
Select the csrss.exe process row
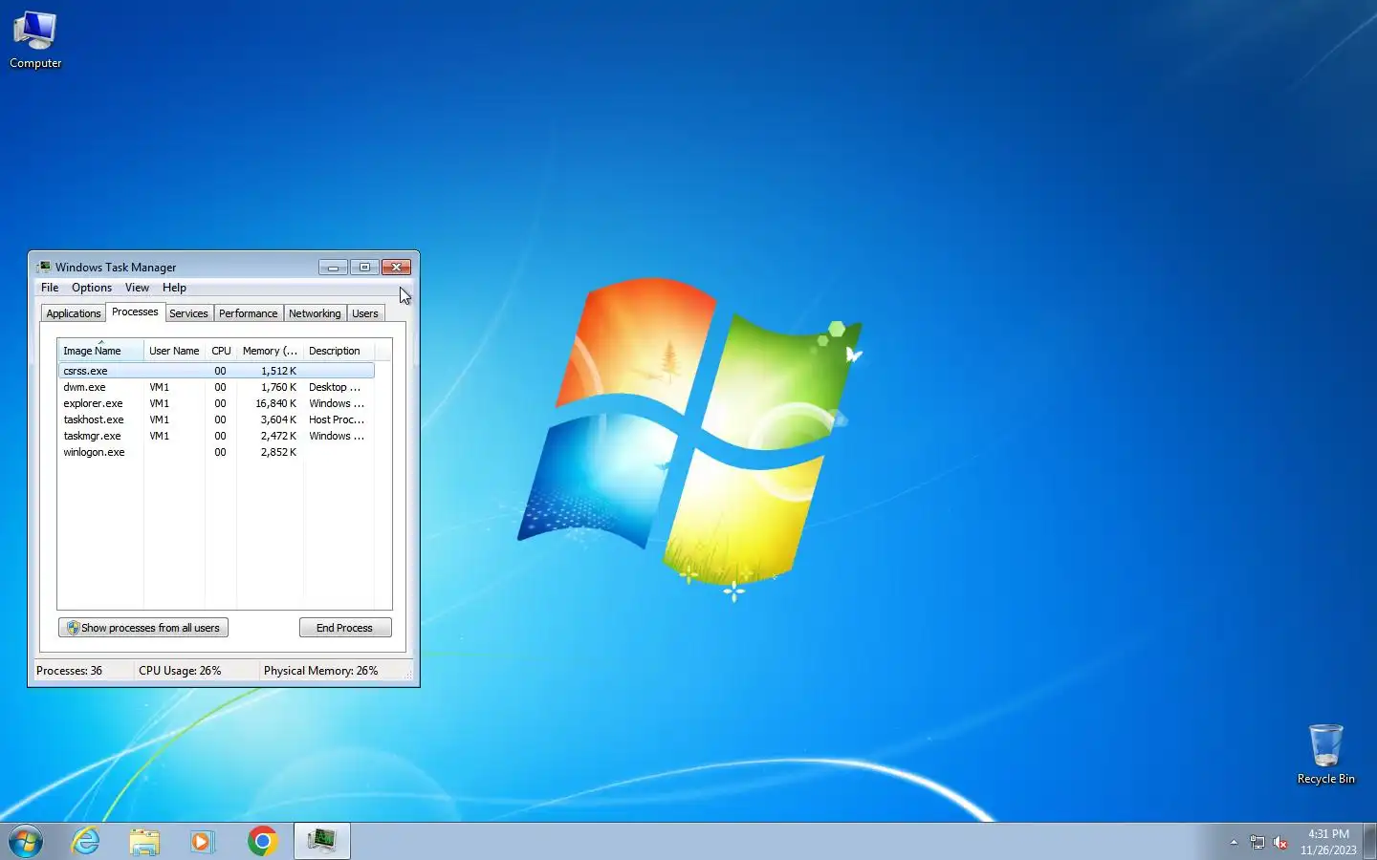click(216, 371)
